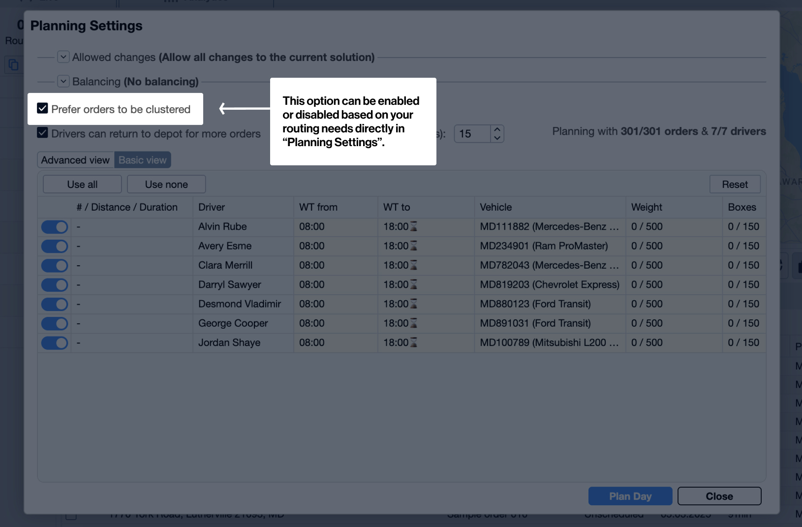Disable "Drivers can return to depot for more orders"
This screenshot has width=802, height=527.
point(42,133)
